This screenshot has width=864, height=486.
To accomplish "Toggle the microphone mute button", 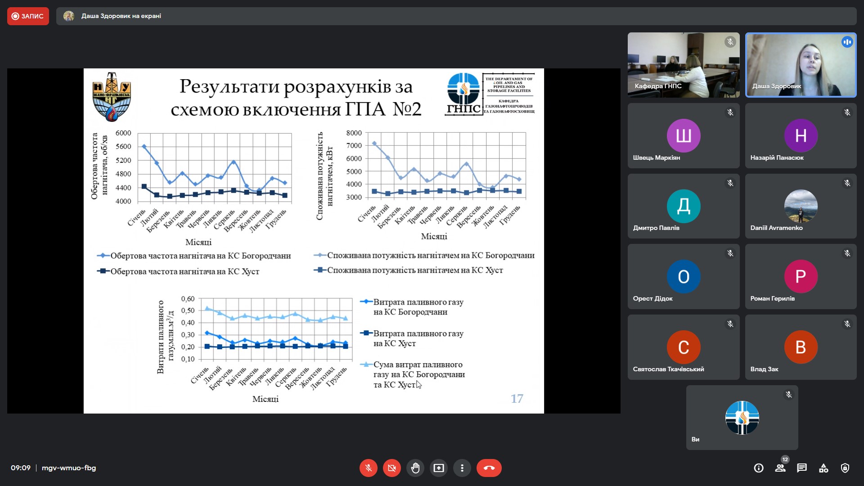I will 368,468.
